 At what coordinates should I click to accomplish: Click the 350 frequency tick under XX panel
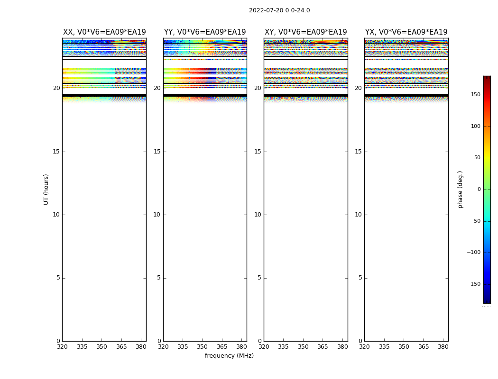101,347
